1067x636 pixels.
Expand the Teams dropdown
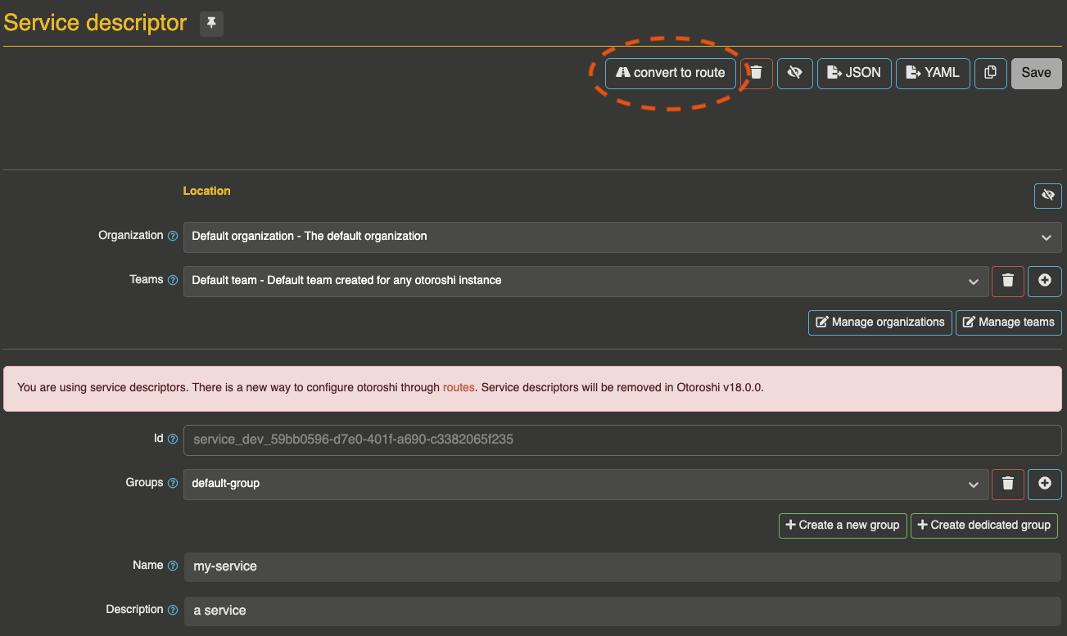585,281
